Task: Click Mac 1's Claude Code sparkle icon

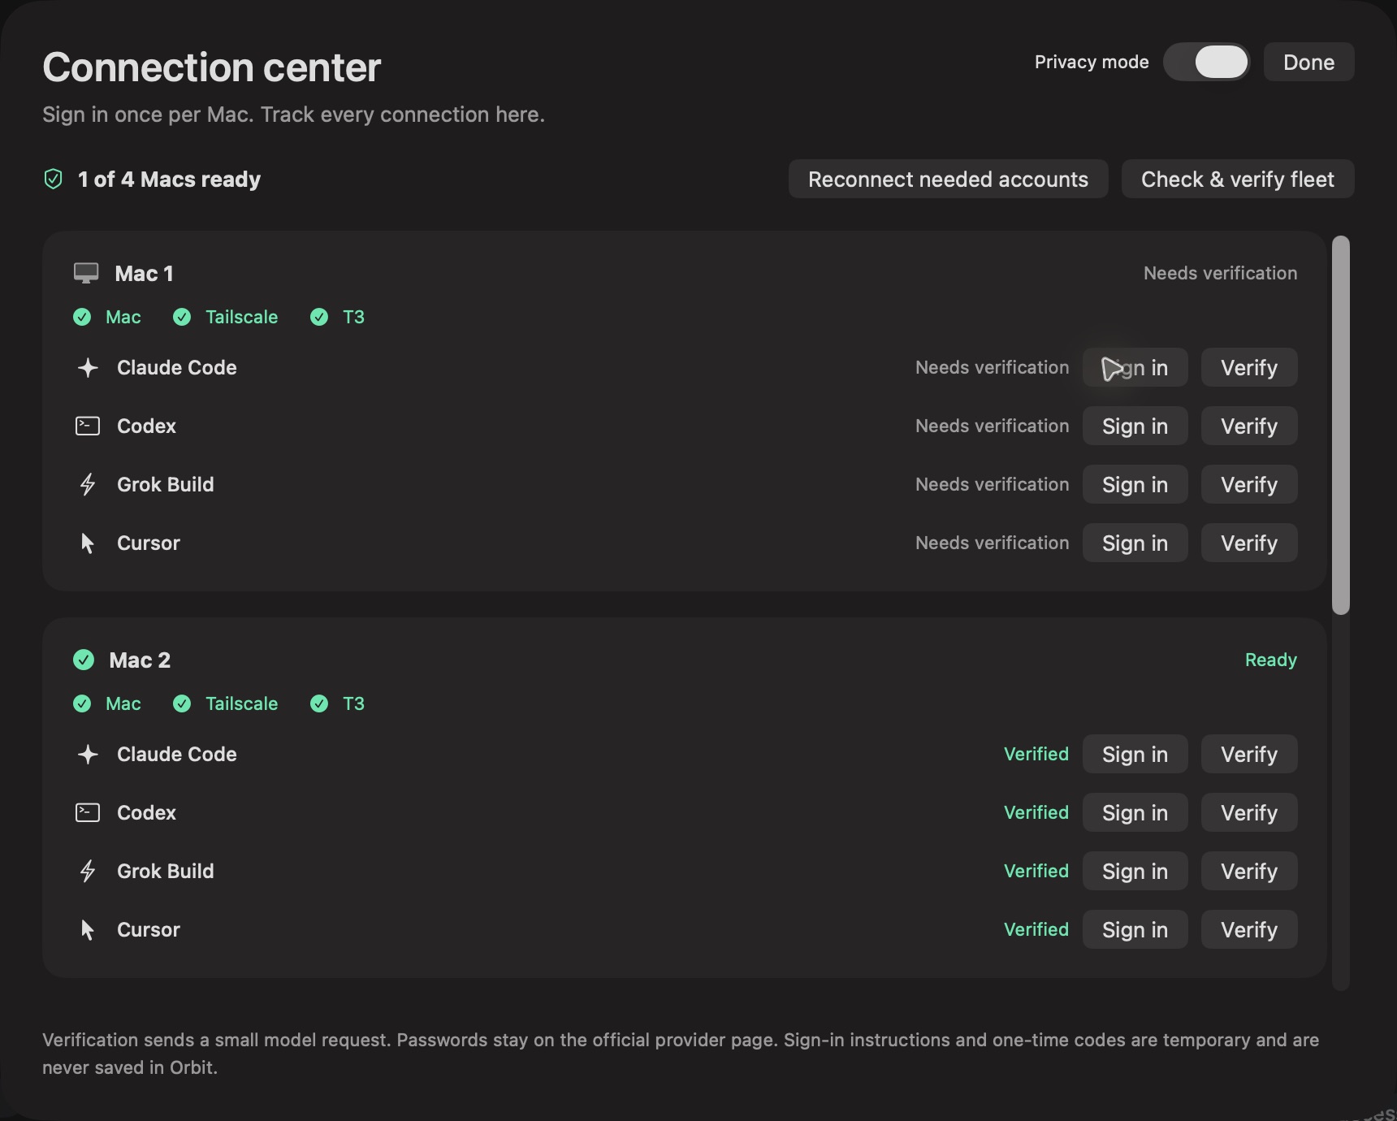Action: [x=88, y=367]
